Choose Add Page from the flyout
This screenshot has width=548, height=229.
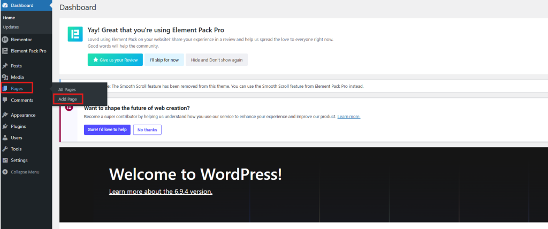(68, 100)
